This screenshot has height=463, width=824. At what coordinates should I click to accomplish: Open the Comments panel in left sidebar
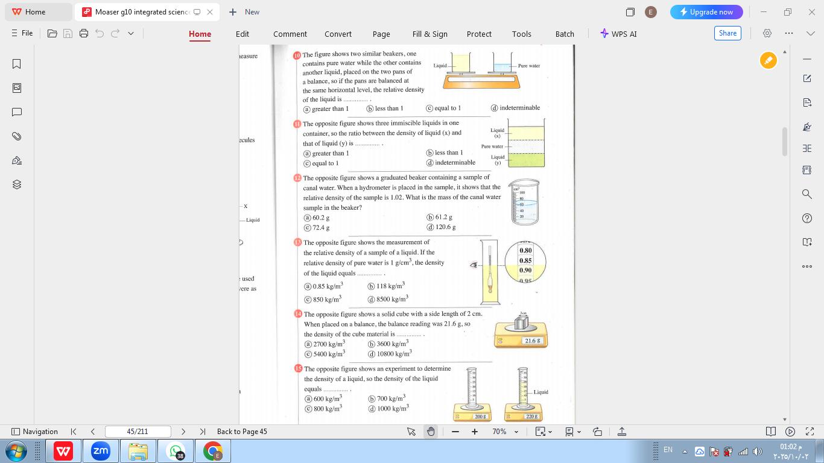click(17, 112)
